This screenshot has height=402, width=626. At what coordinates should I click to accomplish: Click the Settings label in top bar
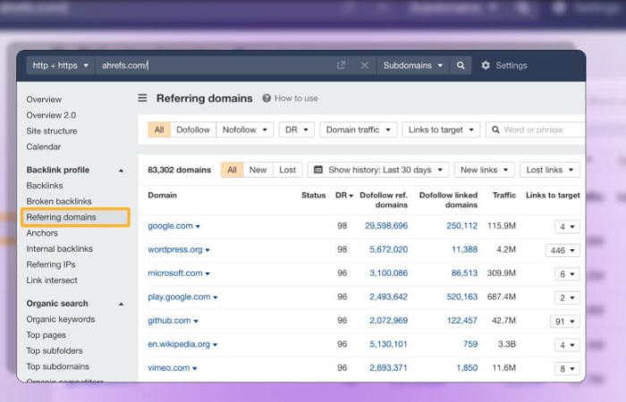click(x=512, y=65)
